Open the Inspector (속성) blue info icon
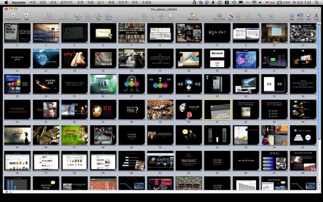 pyautogui.click(x=292, y=15)
